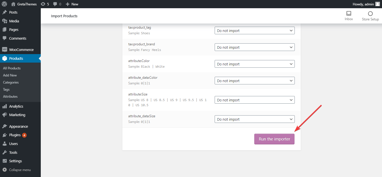Click the + New link in admin bar
Screen dimensions: 382x177
[x=72, y=4]
